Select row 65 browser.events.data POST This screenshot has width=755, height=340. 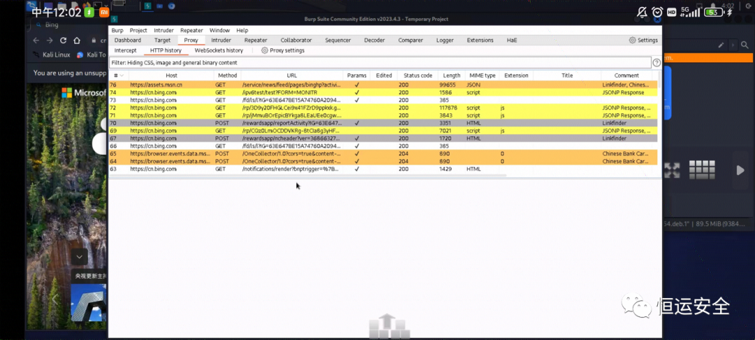click(383, 154)
